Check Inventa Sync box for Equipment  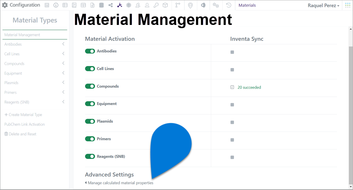coord(232,105)
